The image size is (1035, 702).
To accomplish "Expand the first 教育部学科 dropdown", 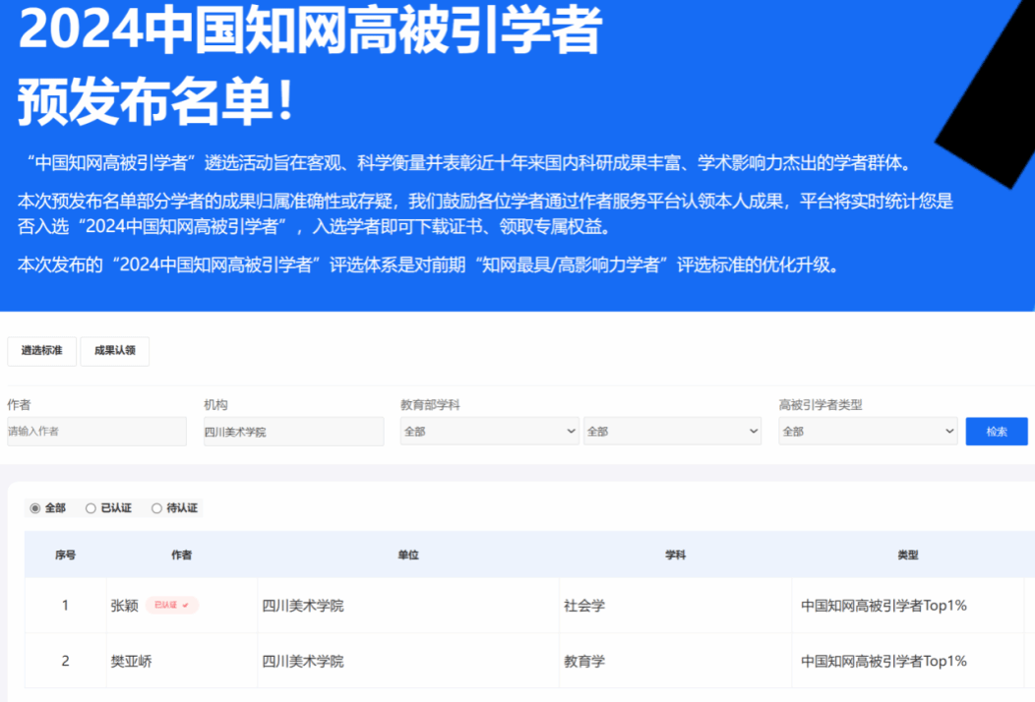I will click(489, 432).
